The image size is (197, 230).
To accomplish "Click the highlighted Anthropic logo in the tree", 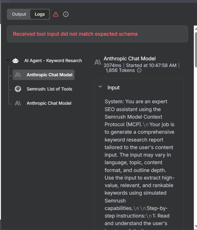I will [18, 75].
